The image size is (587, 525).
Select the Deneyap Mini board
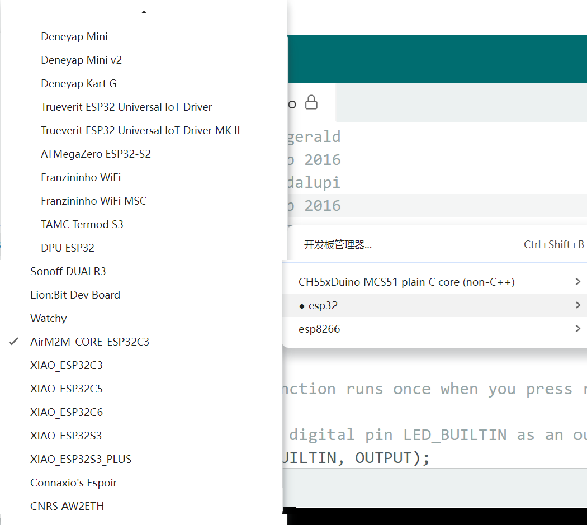[x=74, y=37]
